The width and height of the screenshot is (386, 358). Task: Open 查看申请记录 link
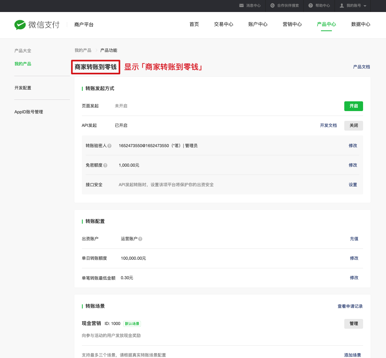click(x=350, y=306)
